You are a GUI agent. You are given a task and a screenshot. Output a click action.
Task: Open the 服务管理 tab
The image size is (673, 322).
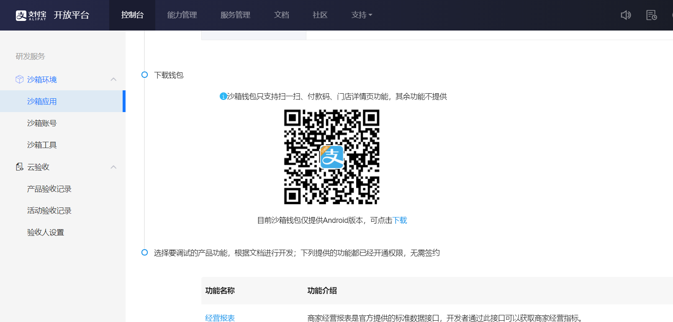tap(235, 15)
